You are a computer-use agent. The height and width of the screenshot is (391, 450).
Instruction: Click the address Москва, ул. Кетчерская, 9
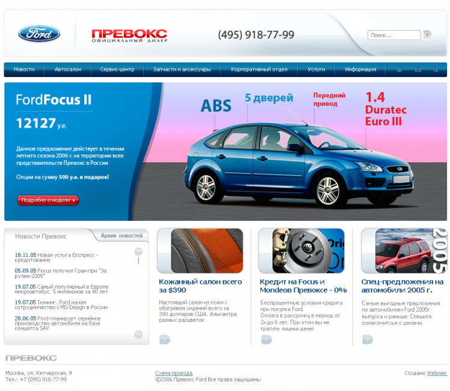pos(39,373)
